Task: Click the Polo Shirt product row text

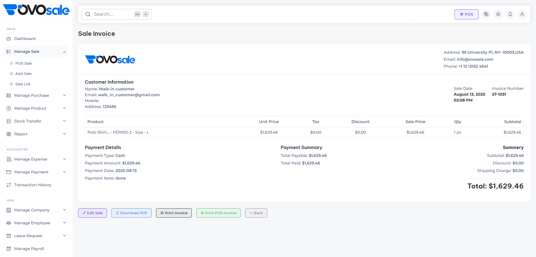Action: tap(118, 133)
